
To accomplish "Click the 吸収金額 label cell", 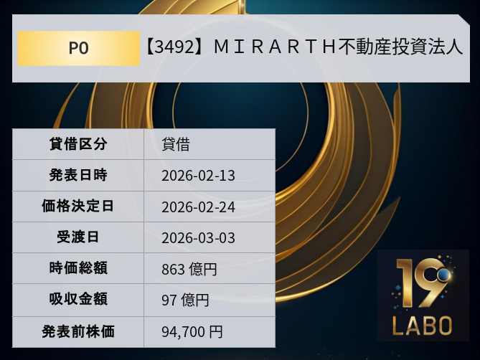I will pos(78,300).
